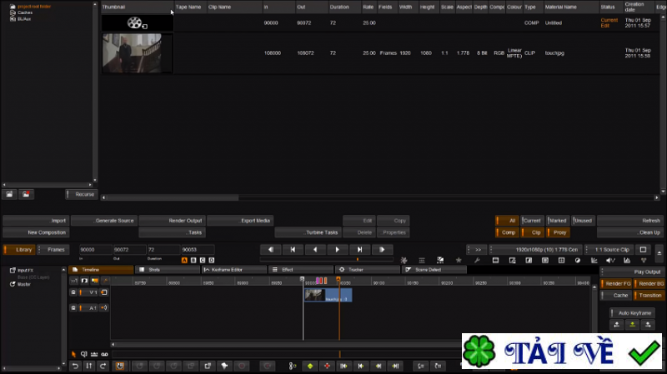Click the New Composition button

35,232
